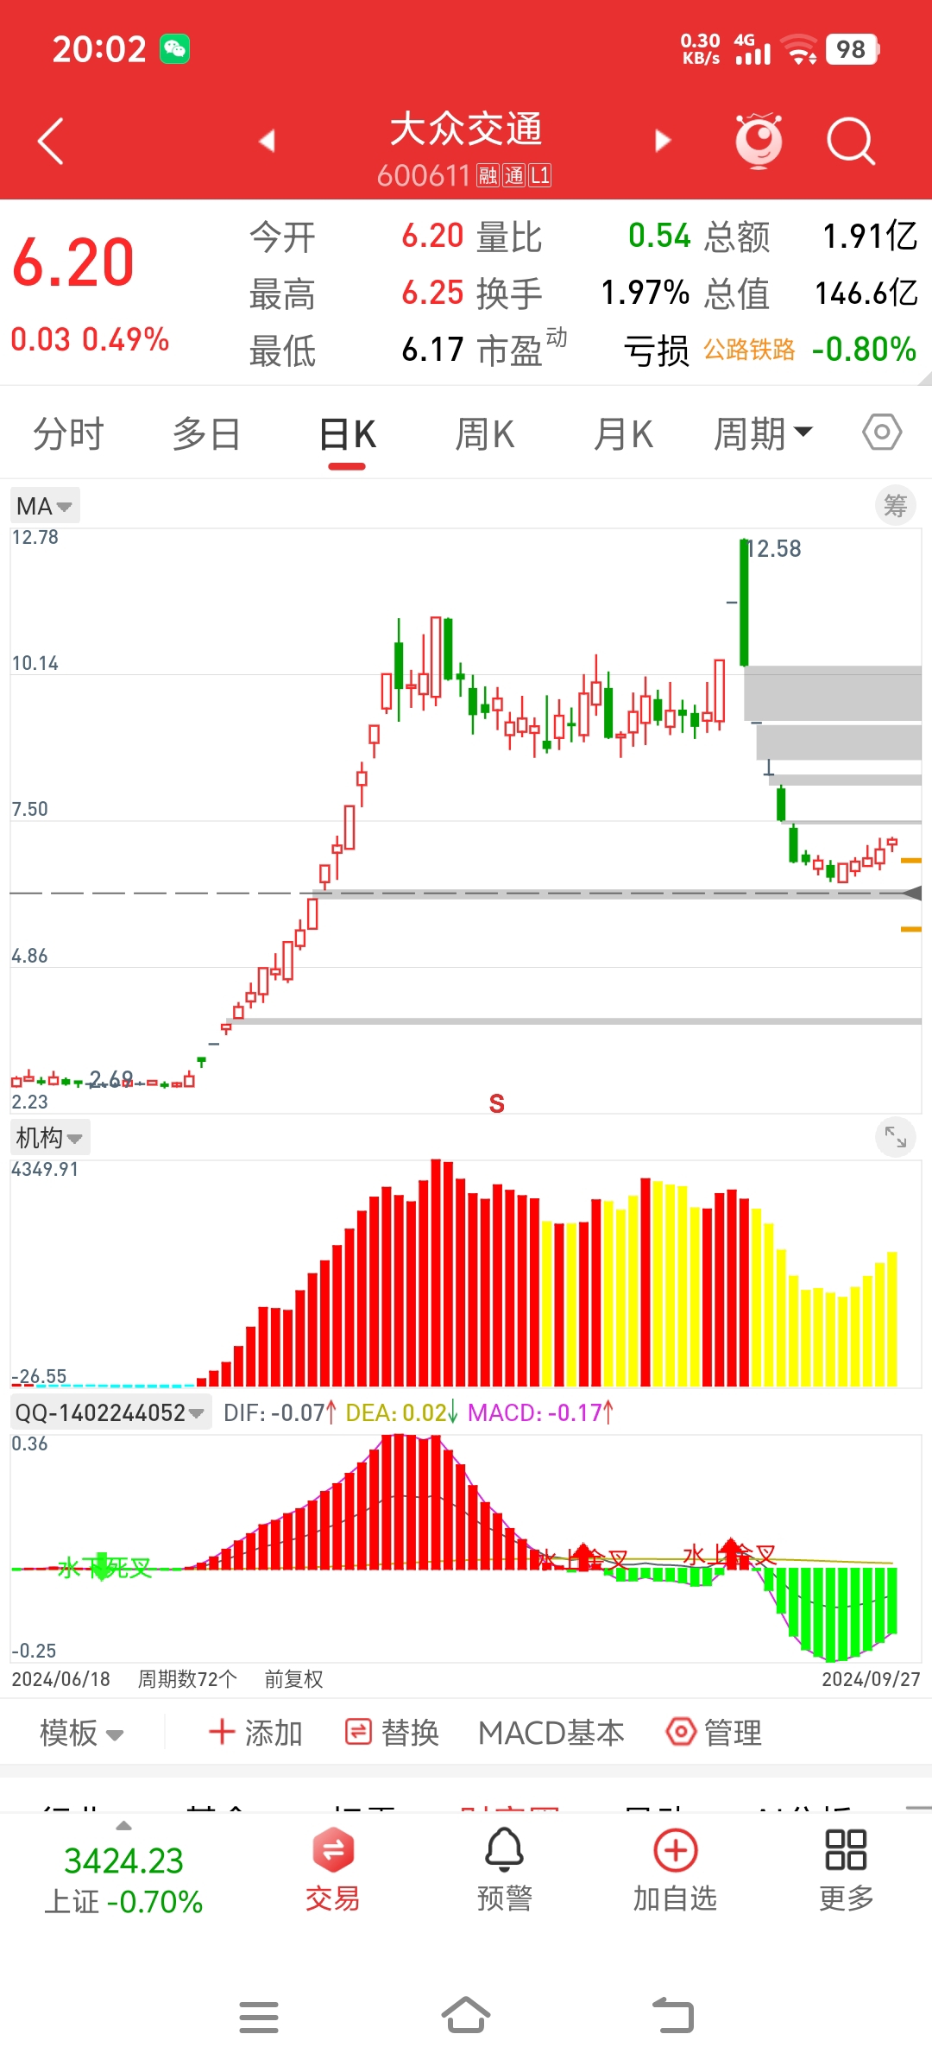Open the 周期 period dropdown
Viewport: 932px width, 2072px height.
763,433
